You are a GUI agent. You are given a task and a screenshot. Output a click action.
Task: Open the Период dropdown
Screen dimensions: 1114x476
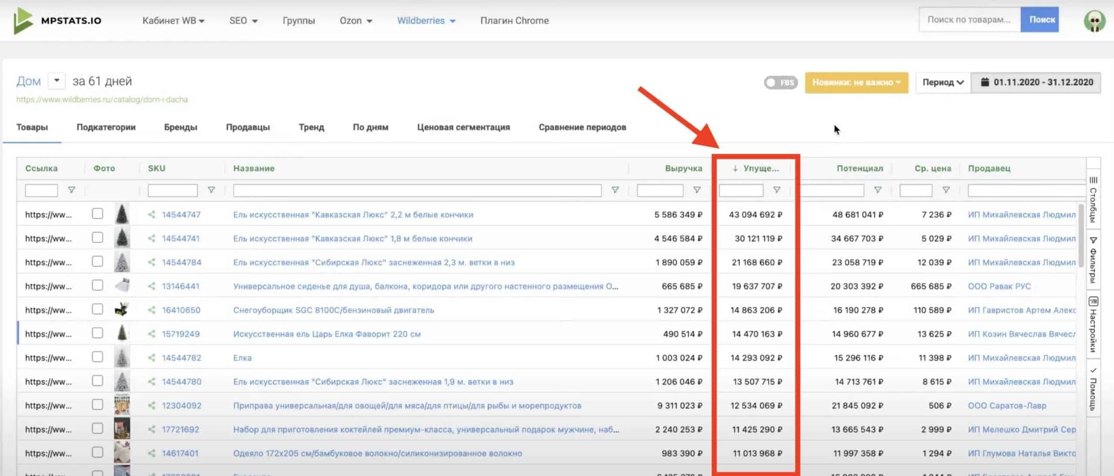point(943,82)
